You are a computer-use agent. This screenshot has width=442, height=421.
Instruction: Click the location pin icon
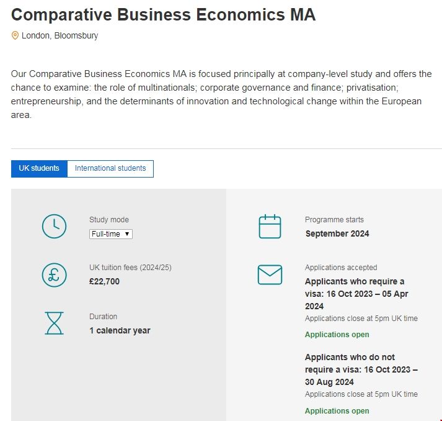click(x=15, y=35)
